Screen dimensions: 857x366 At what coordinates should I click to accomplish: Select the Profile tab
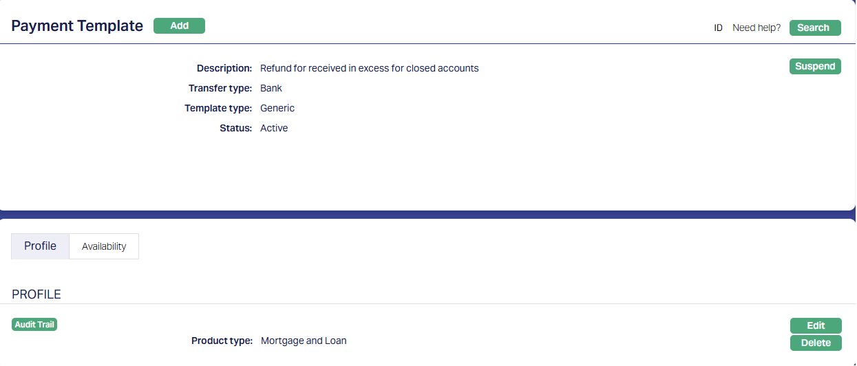coord(41,246)
